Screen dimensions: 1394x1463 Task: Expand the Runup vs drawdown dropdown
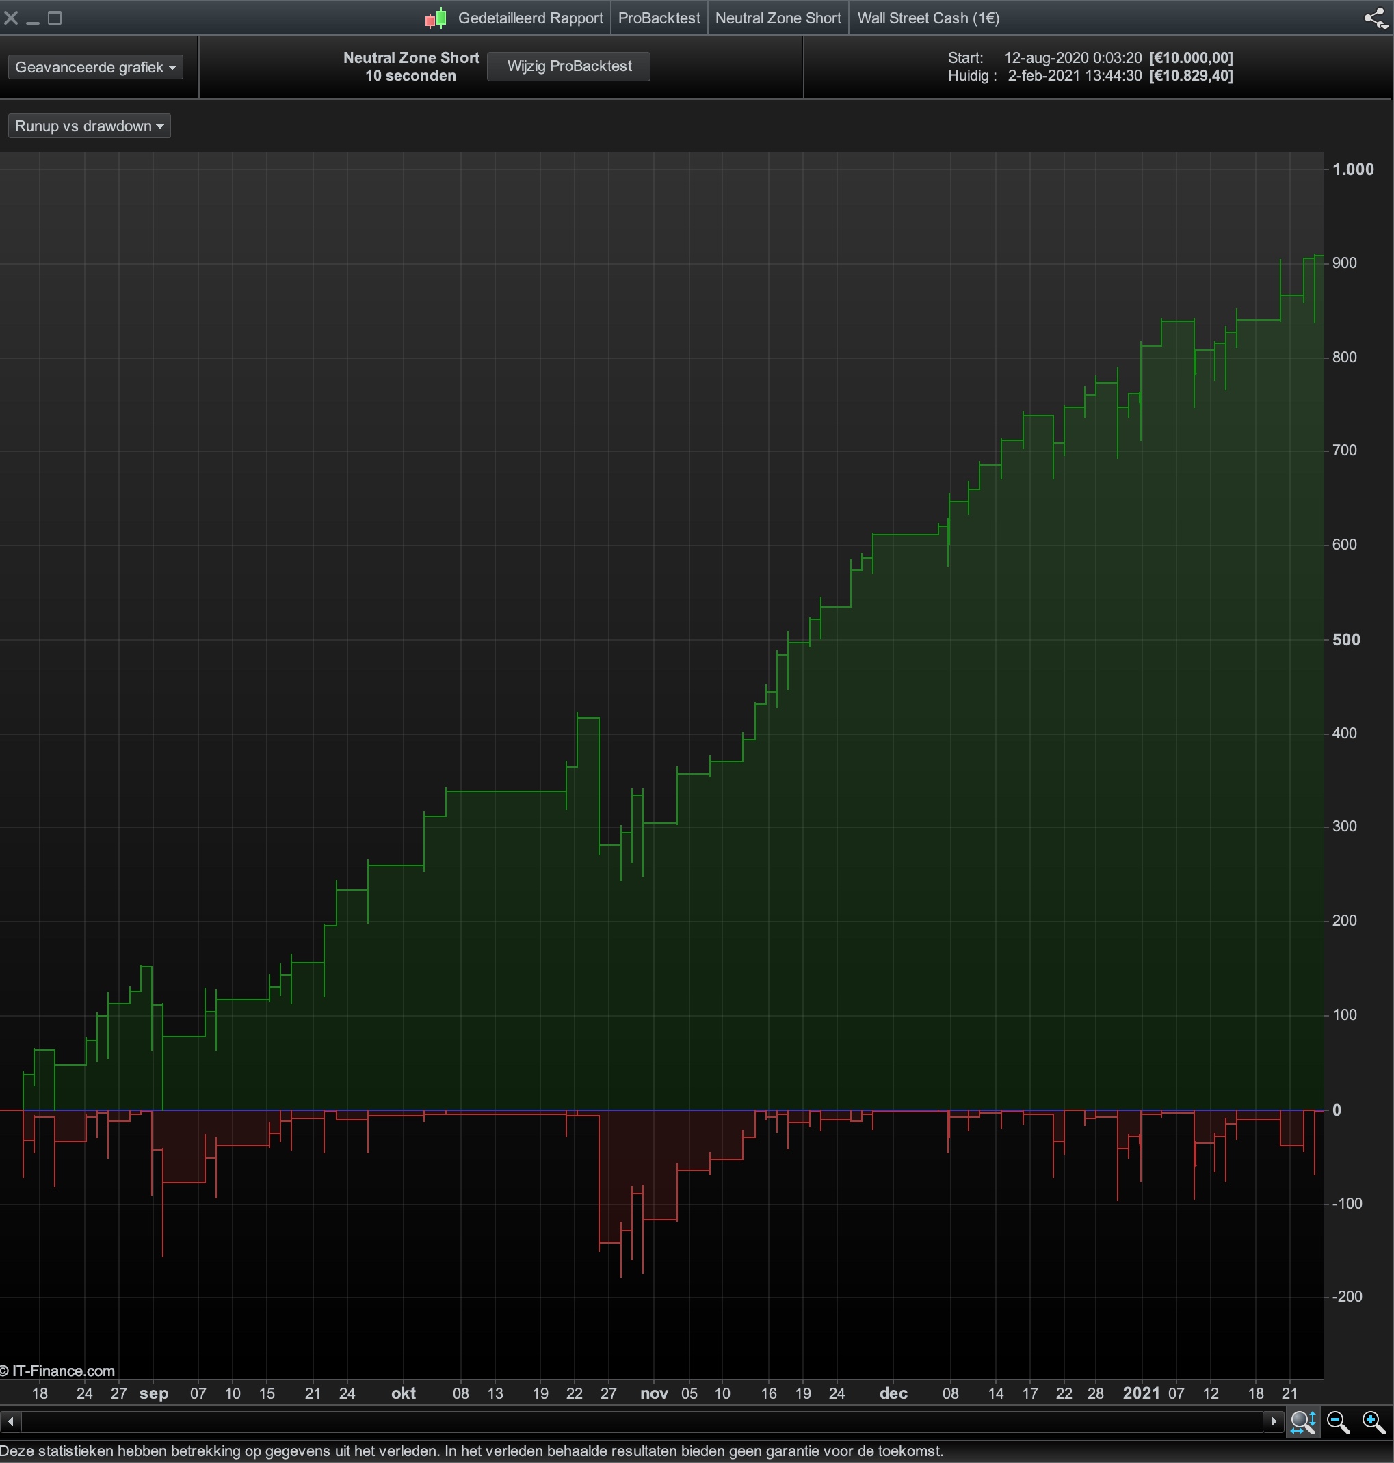coord(89,126)
